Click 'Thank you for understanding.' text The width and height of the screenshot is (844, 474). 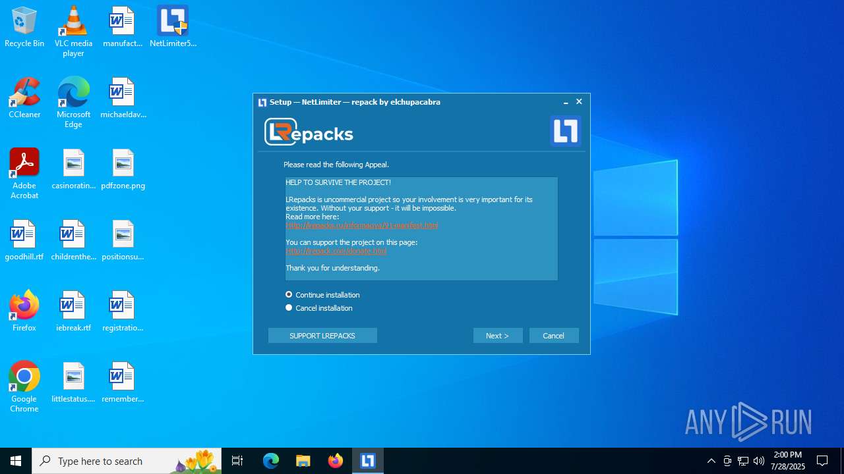(x=332, y=268)
